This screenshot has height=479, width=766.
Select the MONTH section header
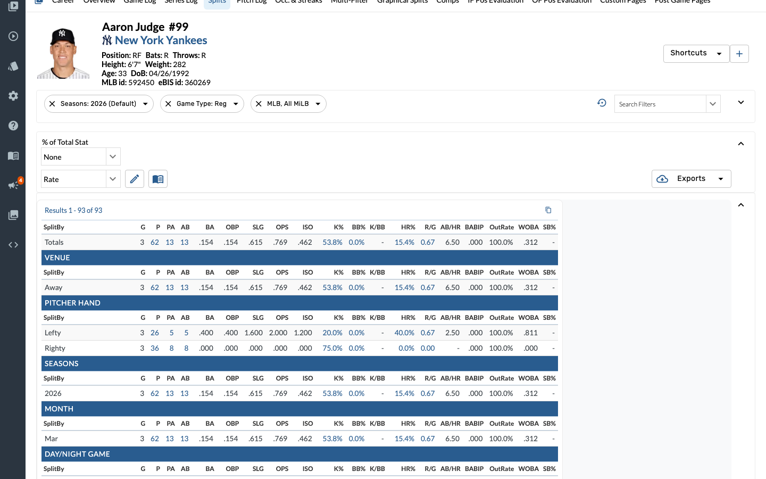tap(299, 409)
